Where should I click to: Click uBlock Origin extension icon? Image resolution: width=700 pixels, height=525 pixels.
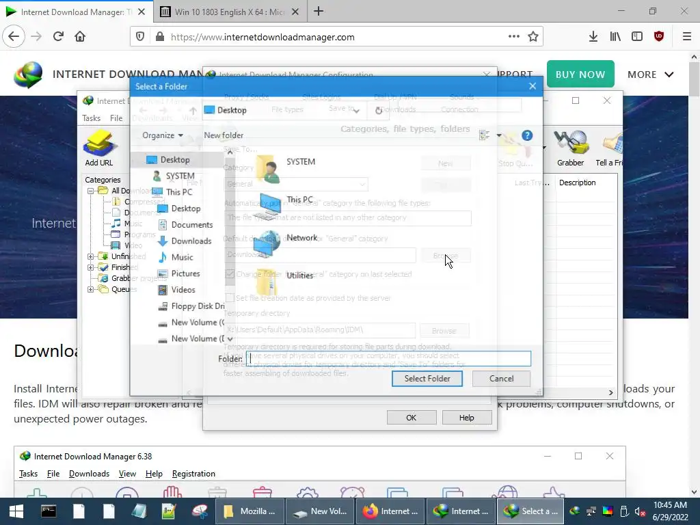[x=659, y=37]
